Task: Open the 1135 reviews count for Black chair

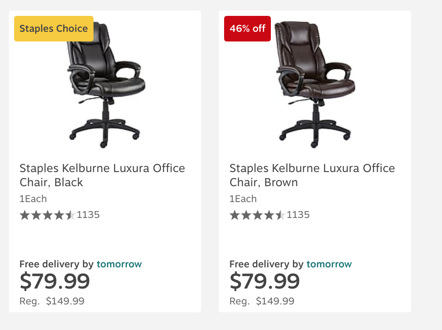Action: [88, 215]
